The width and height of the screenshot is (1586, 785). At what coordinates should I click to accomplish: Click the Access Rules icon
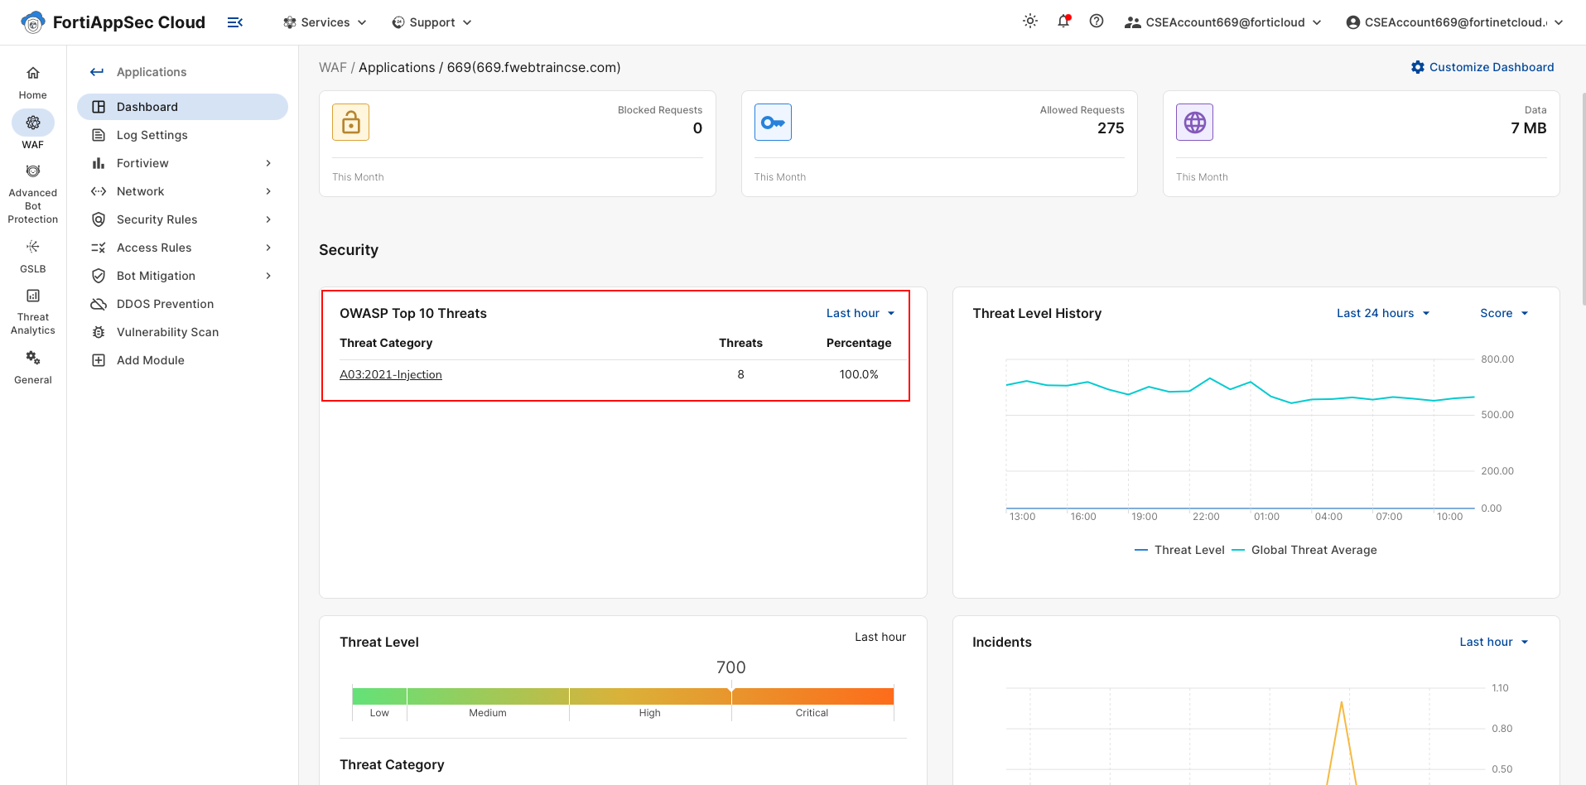99,248
